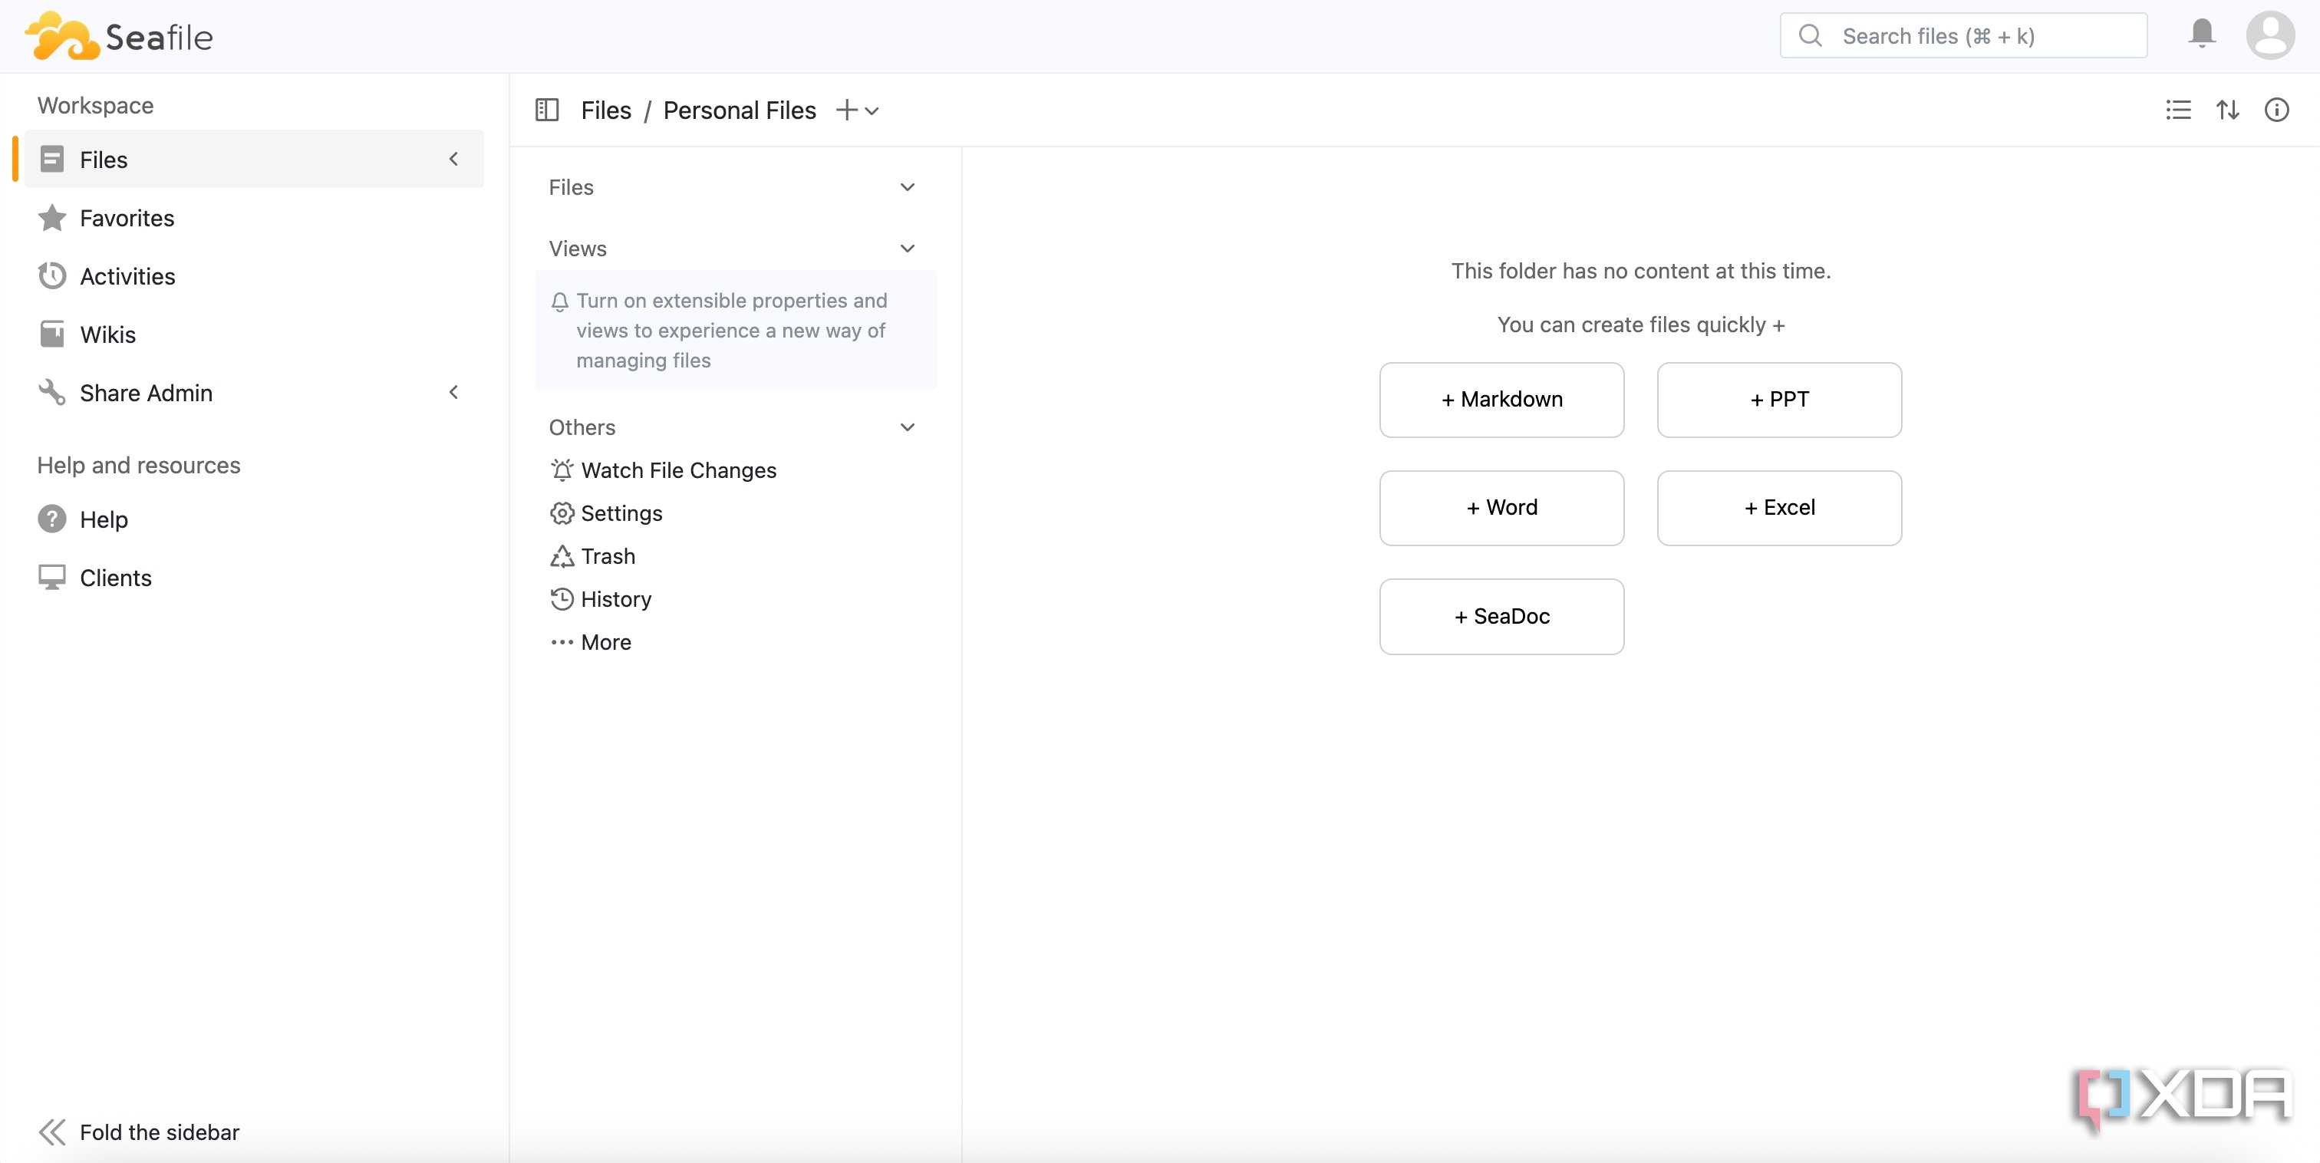Collapse the Files sidebar chevron
This screenshot has height=1163, width=2320.
click(454, 159)
